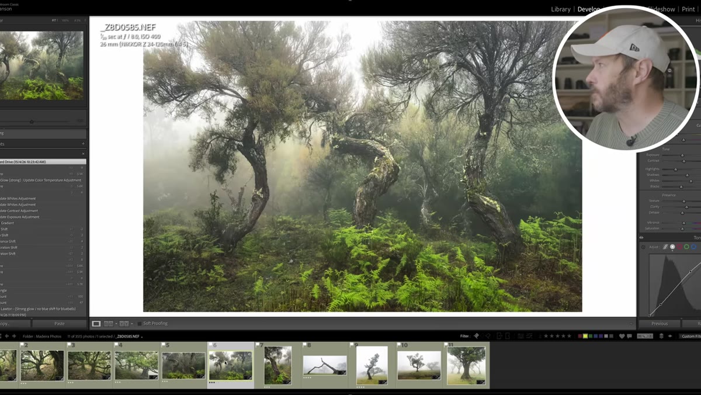This screenshot has width=701, height=395.
Task: Filter by five-star rating
Action: point(569,336)
